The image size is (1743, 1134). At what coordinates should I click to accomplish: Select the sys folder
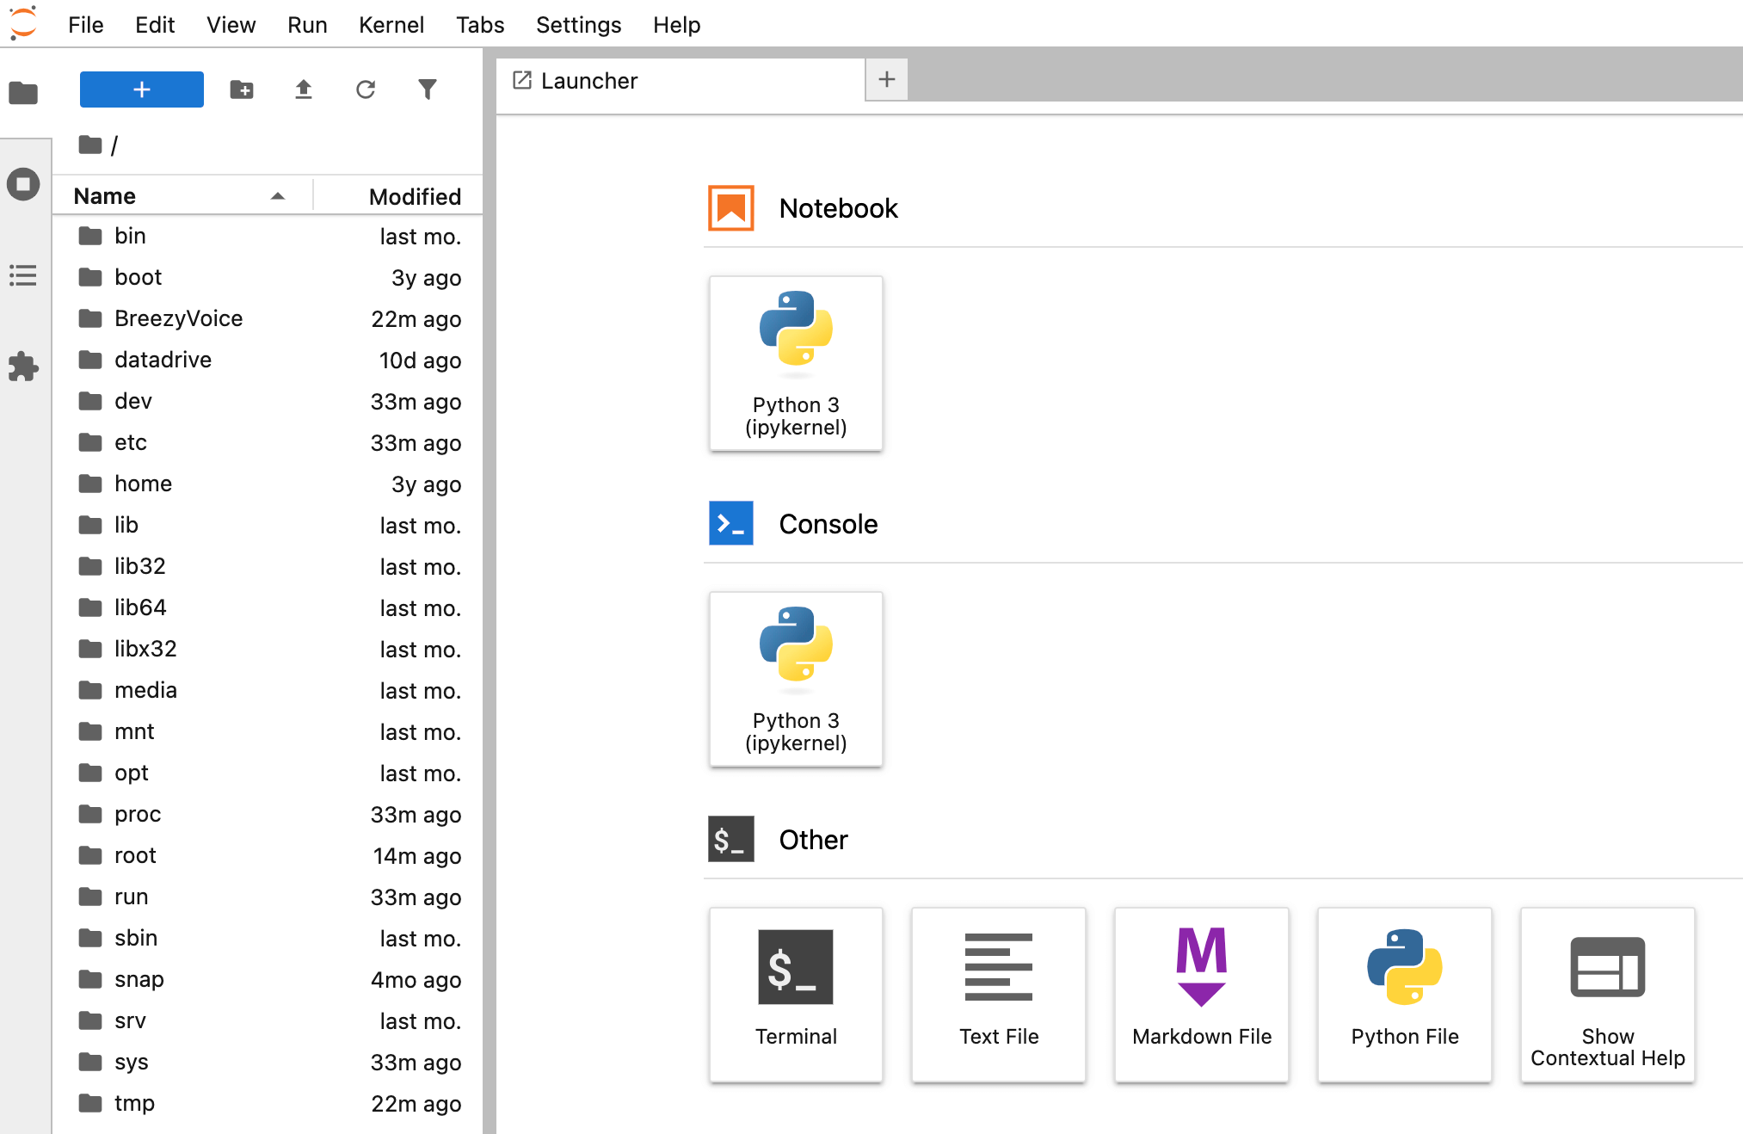point(268,1062)
